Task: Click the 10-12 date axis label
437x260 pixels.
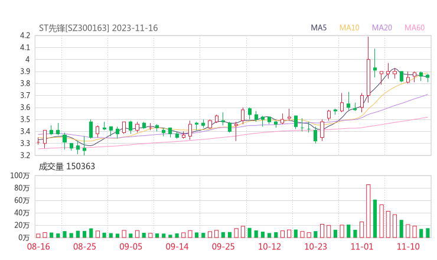Action: tap(269, 246)
